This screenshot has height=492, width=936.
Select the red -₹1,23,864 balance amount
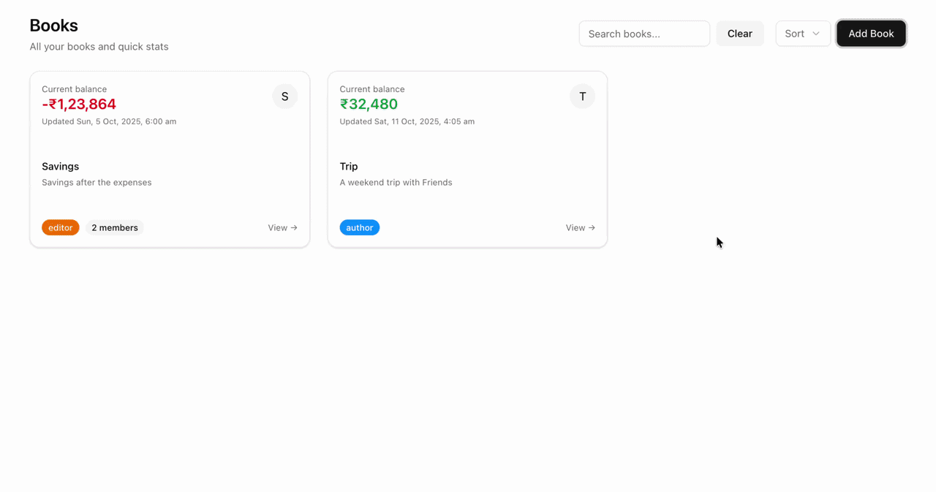click(x=78, y=104)
